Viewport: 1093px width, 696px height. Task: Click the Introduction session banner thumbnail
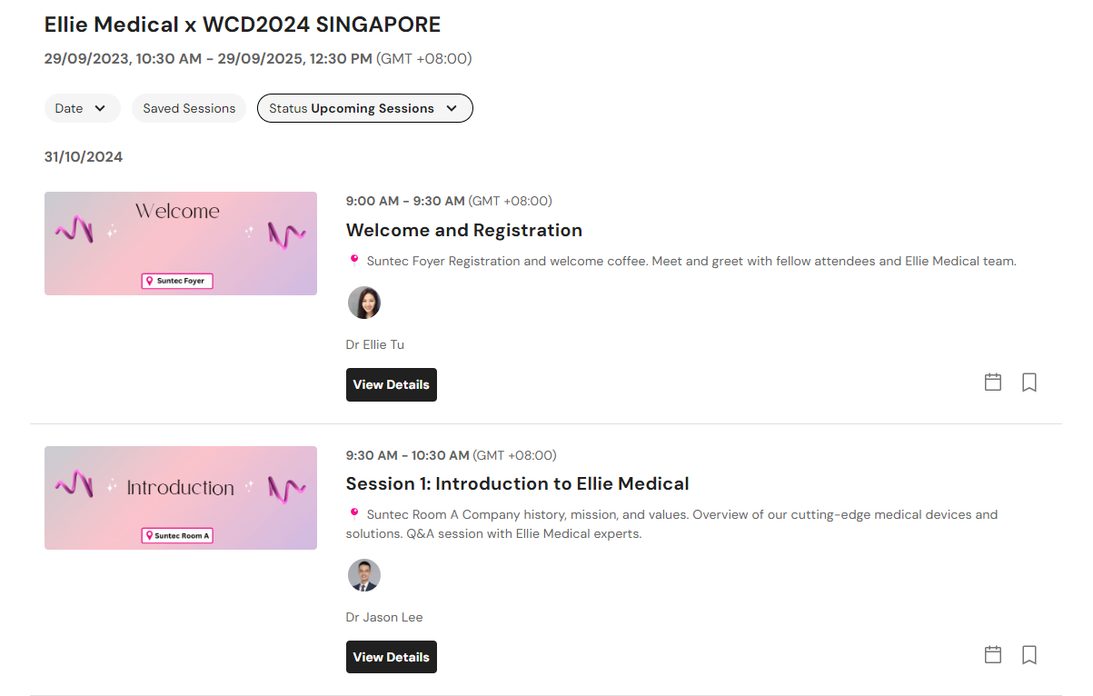(x=181, y=498)
